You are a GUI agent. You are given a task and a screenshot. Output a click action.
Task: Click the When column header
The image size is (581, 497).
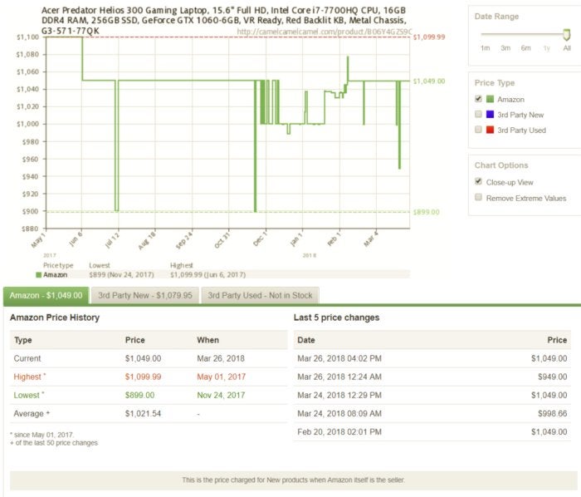point(207,340)
